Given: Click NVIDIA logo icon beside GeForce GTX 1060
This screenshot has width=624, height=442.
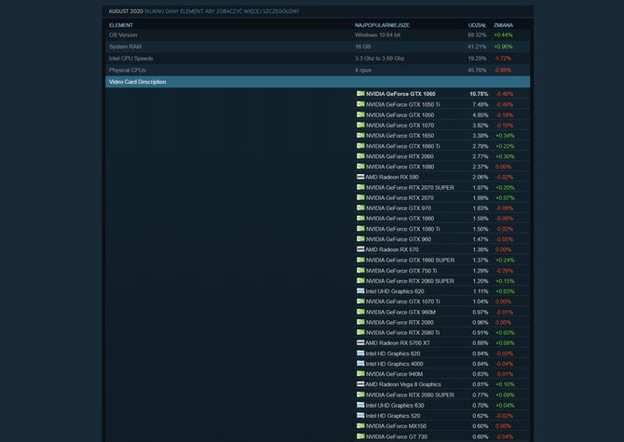Looking at the screenshot, I should point(360,94).
